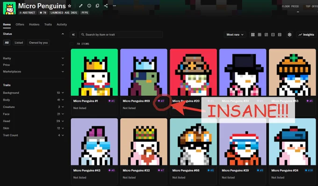Click the rarity rank #9 badge
Image resolution: width=318 pixels, height=186 pixels.
pos(260,171)
